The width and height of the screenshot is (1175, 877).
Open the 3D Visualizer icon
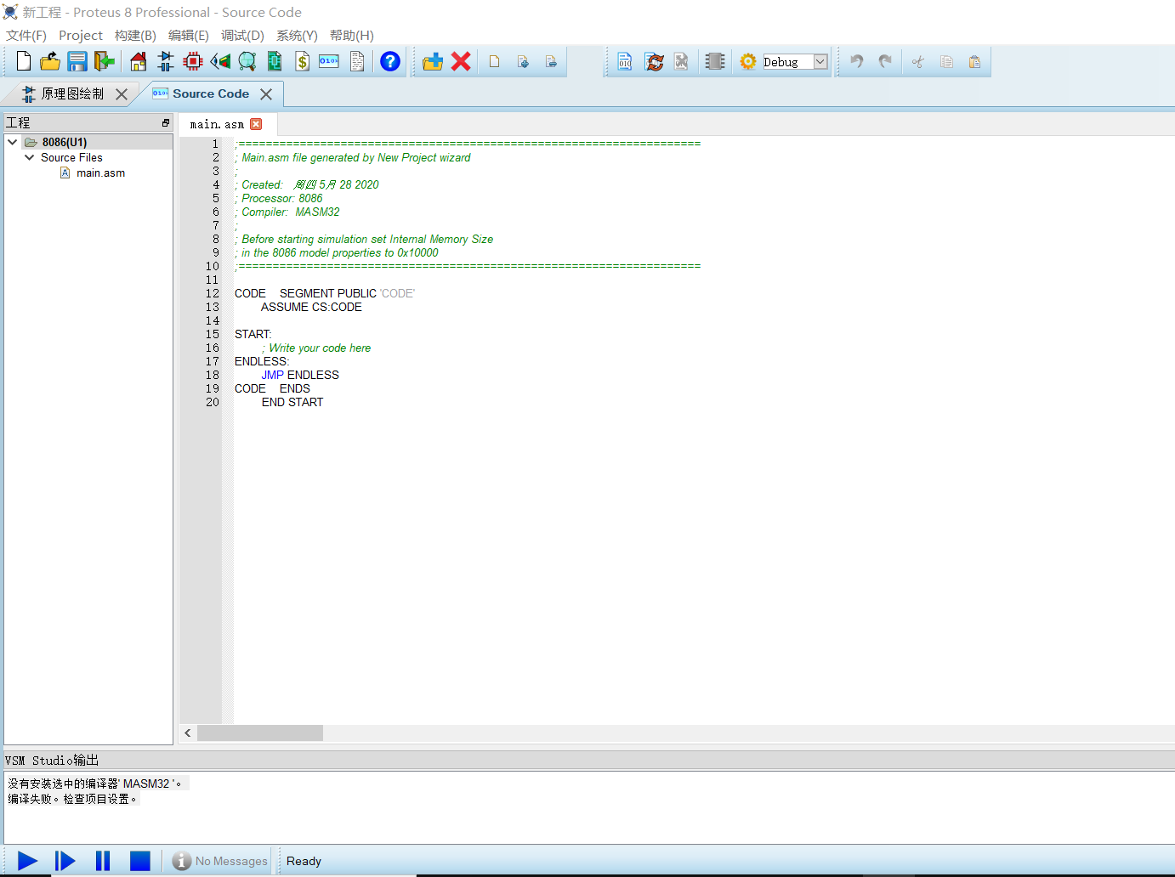pyautogui.click(x=220, y=61)
